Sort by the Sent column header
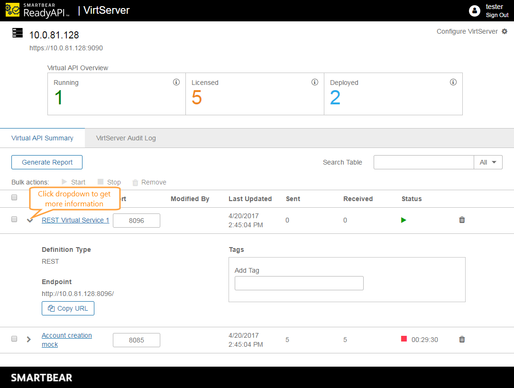 point(293,199)
